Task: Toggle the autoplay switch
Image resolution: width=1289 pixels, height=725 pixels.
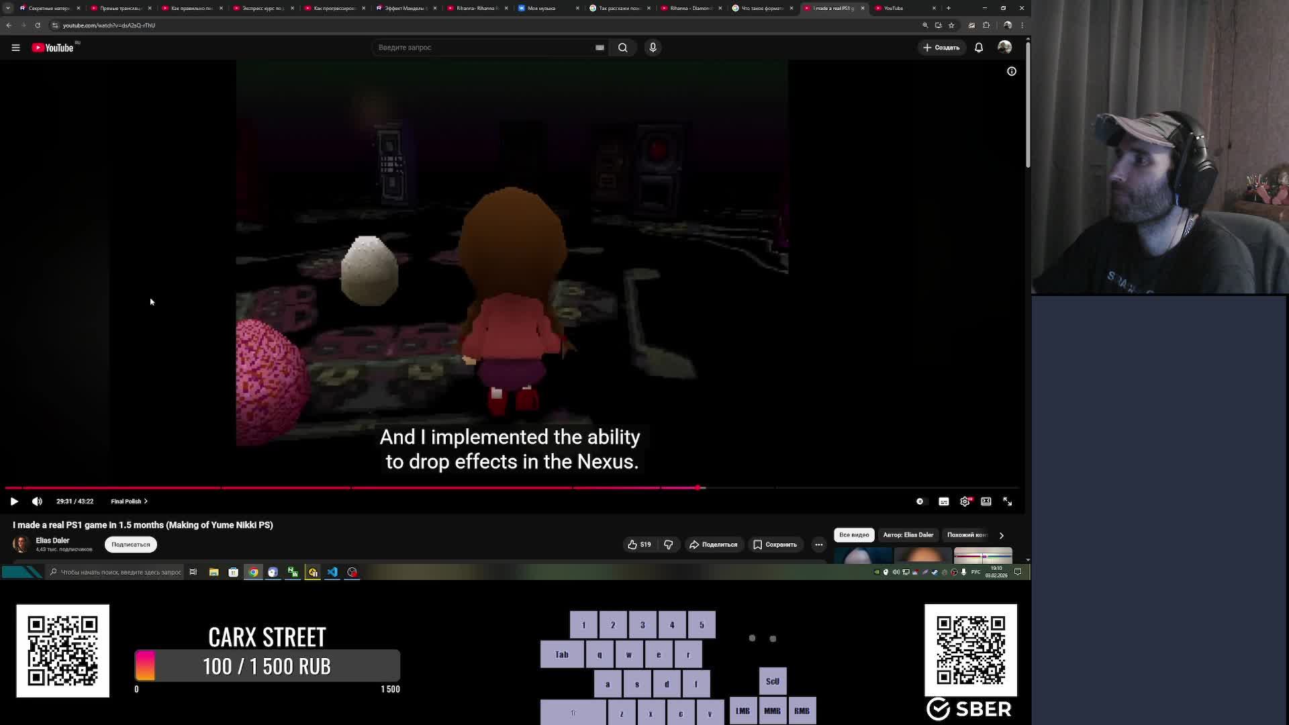Action: tap(920, 501)
